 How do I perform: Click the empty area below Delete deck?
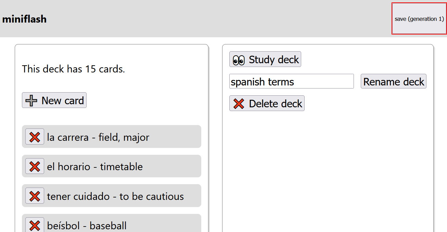pyautogui.click(x=328, y=171)
